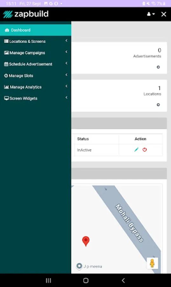Screen dimensions: 171x287
Task: Open Manage Analytics menu
Action: coord(36,87)
